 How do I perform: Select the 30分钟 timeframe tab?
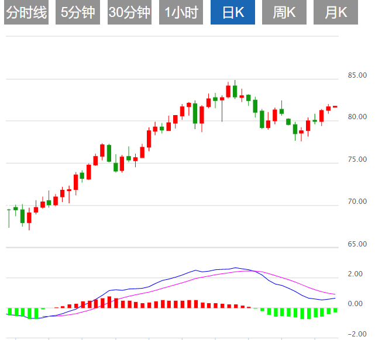[x=129, y=12]
